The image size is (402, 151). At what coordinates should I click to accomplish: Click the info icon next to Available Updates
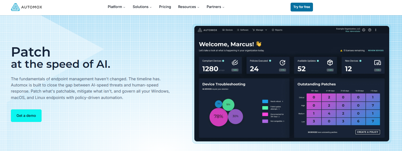coord(318,61)
